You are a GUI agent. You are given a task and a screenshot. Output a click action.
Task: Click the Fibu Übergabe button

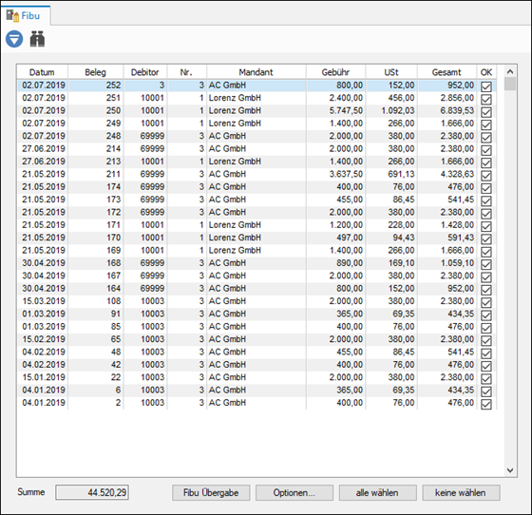pos(211,492)
